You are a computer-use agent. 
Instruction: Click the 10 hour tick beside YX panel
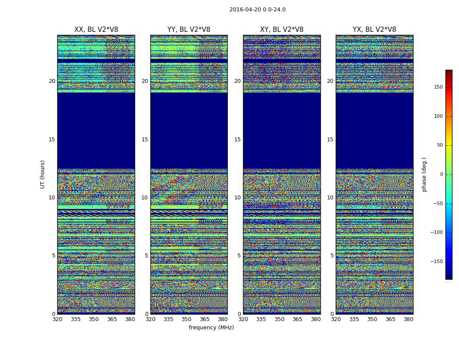point(330,198)
